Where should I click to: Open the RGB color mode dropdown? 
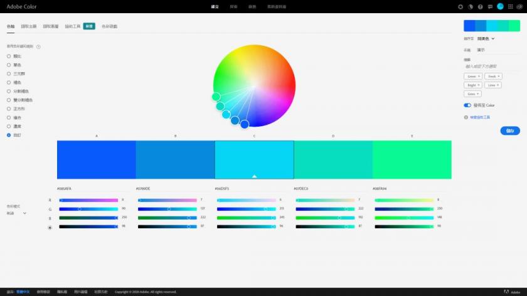(x=16, y=213)
